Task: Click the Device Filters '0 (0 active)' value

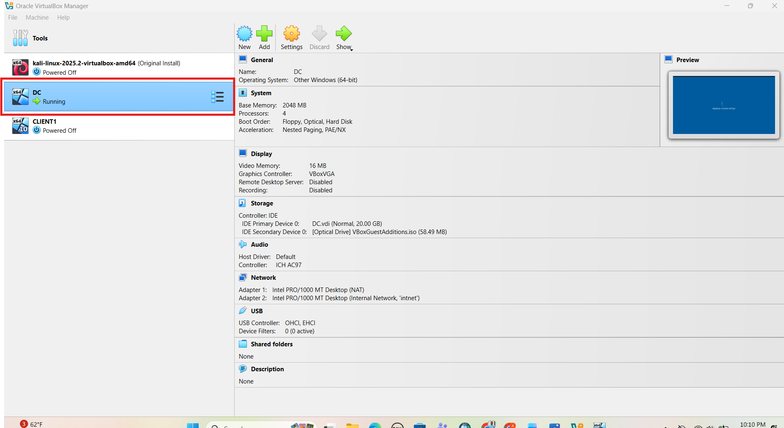Action: pos(300,331)
